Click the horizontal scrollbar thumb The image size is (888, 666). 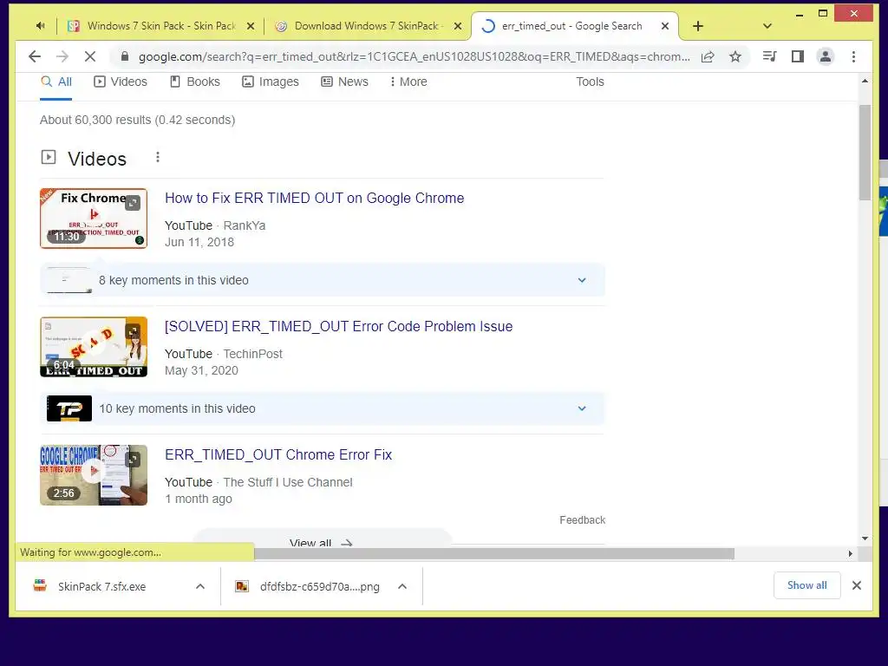coord(494,553)
